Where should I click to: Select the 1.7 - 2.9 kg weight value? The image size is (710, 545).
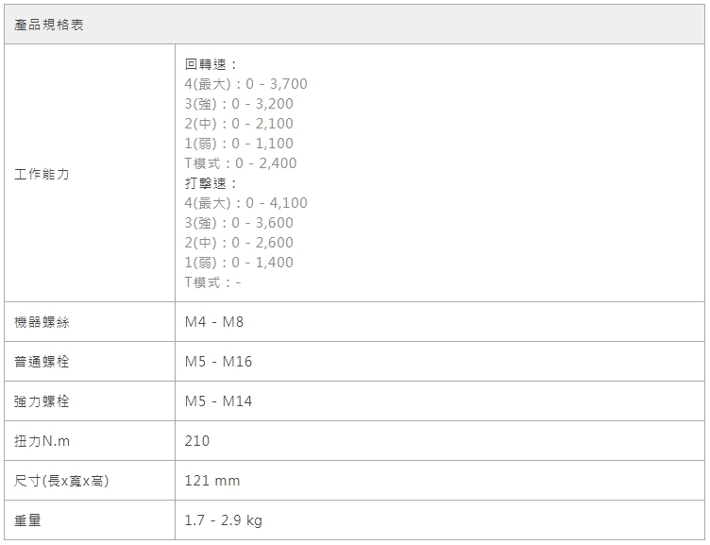coord(224,520)
